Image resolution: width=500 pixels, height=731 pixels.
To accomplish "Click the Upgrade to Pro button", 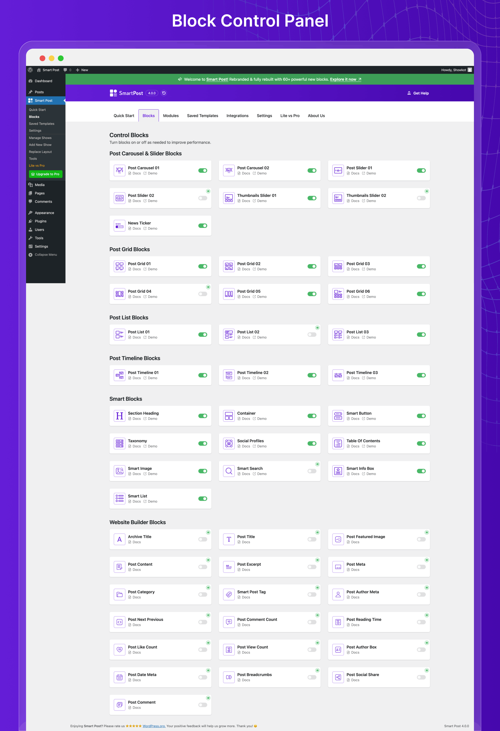I will pyautogui.click(x=46, y=174).
